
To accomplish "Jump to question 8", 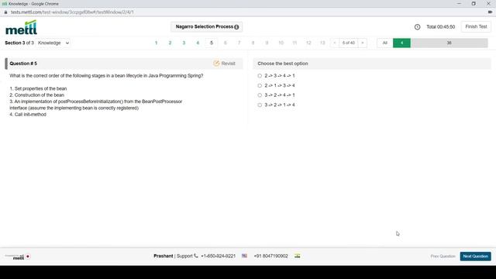I will coord(253,43).
